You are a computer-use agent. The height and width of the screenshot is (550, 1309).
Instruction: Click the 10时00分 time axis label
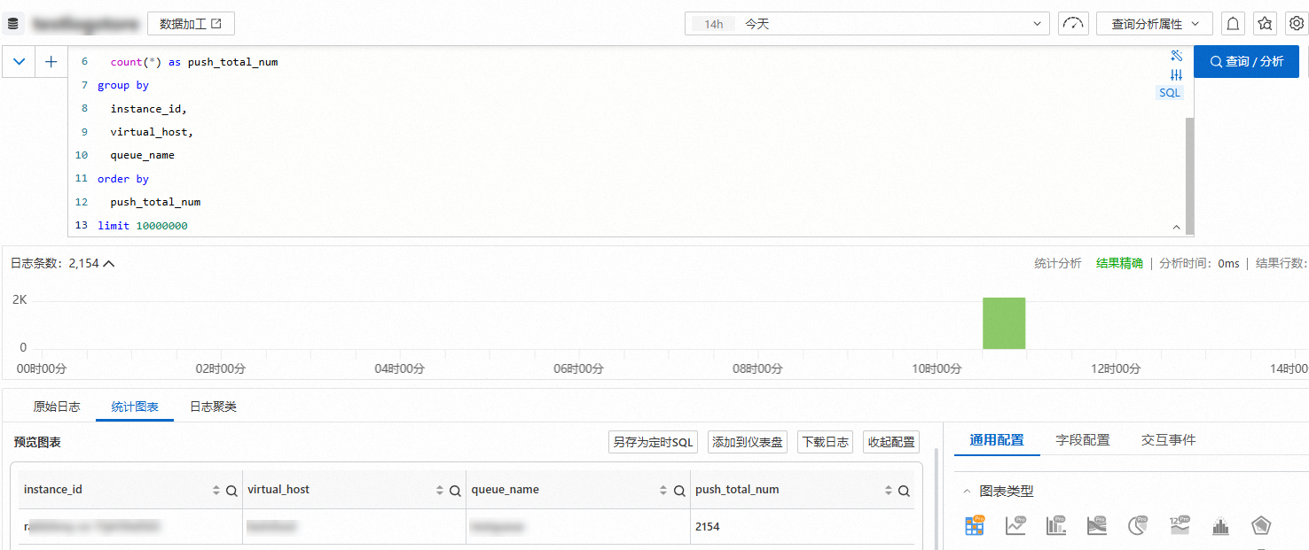[x=936, y=368]
